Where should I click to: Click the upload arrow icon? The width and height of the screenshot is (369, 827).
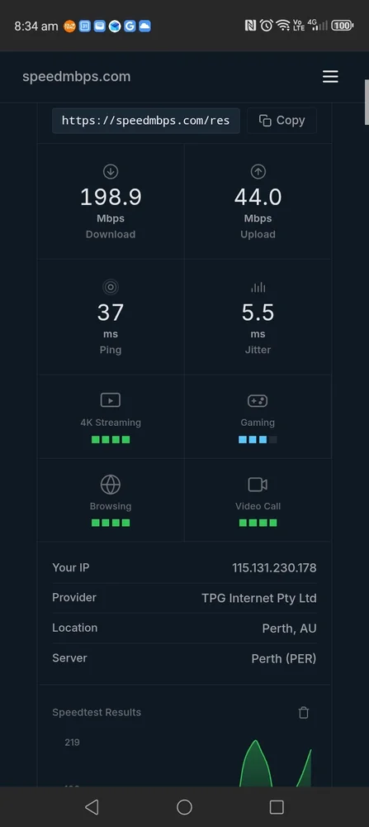tap(258, 171)
